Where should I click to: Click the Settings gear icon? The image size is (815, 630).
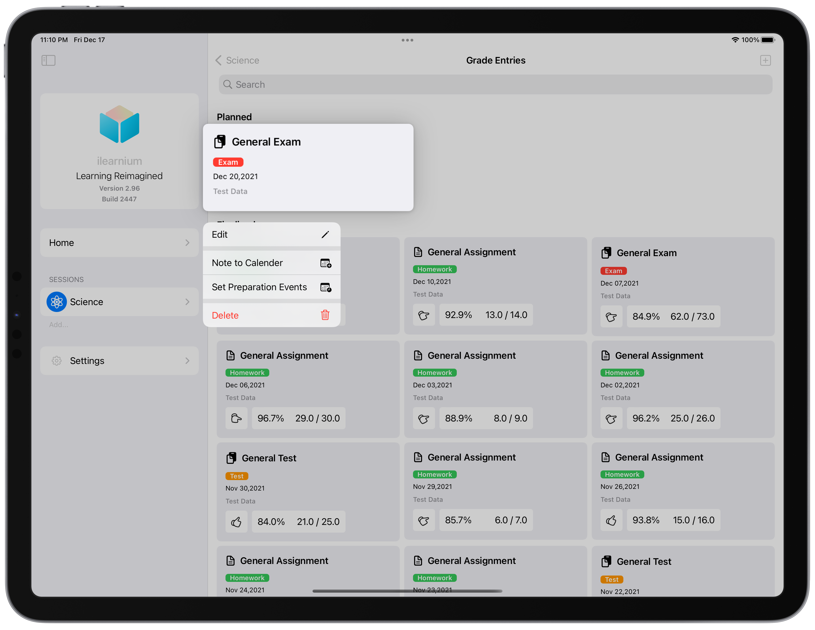click(x=57, y=361)
